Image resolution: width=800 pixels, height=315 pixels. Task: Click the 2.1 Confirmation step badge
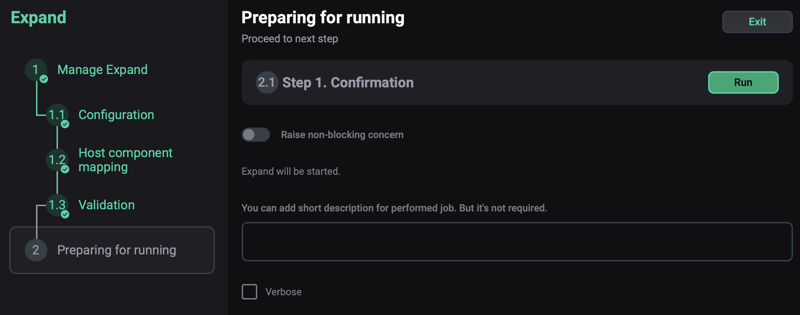point(266,82)
